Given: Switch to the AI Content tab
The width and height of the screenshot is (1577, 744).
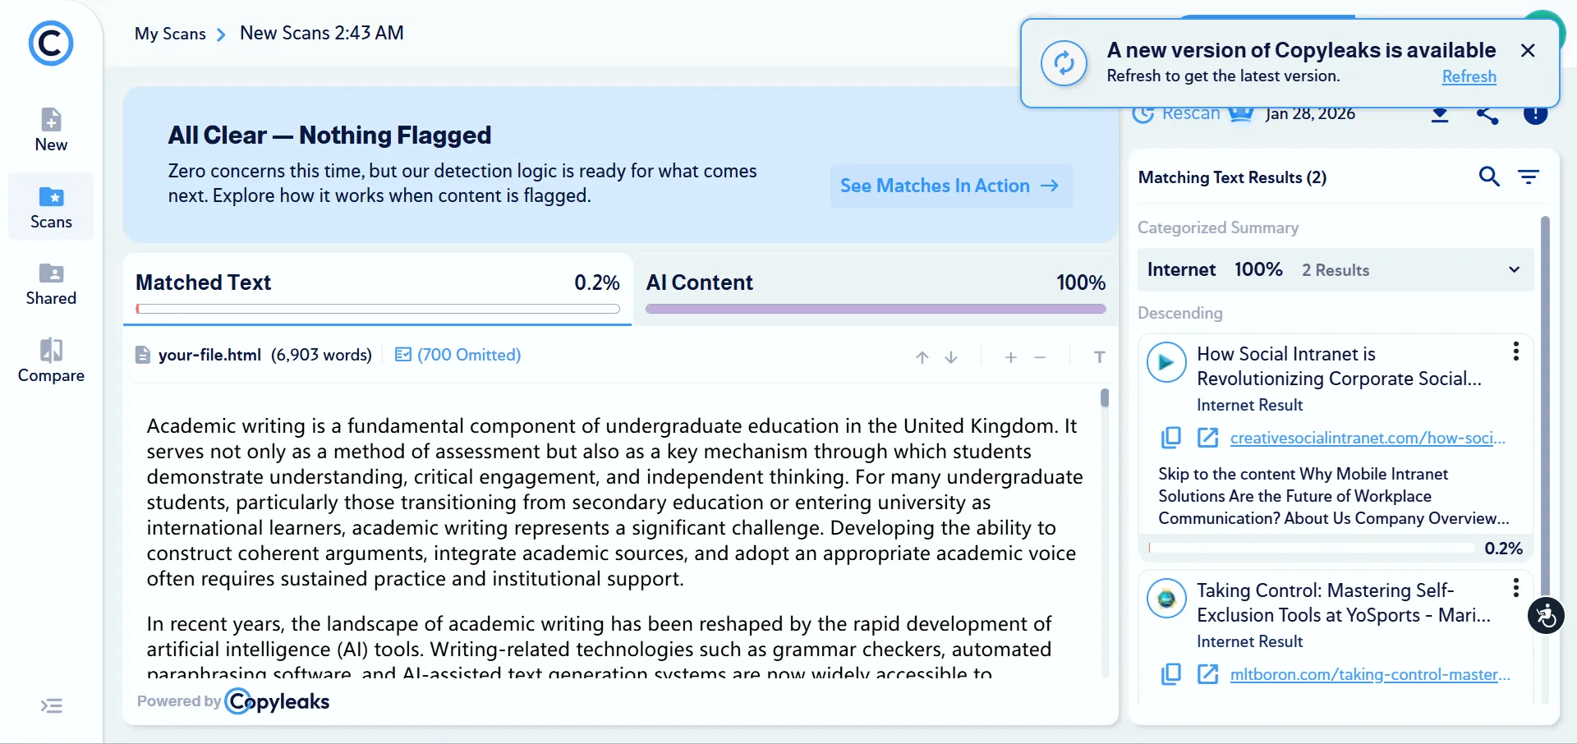Looking at the screenshot, I should [x=875, y=283].
